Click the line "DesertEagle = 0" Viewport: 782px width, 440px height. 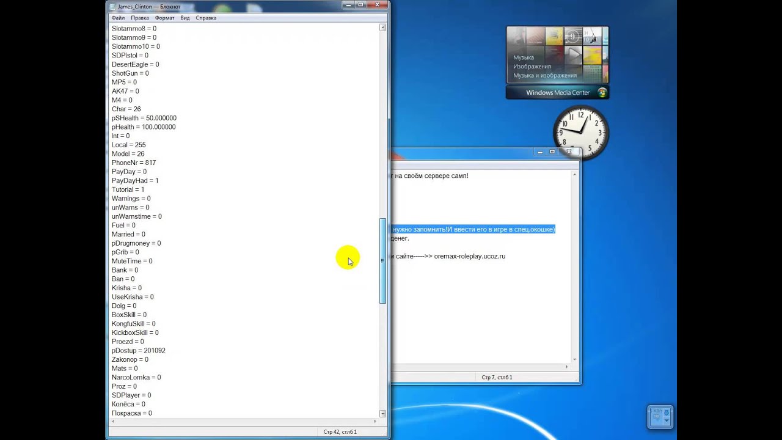[135, 64]
